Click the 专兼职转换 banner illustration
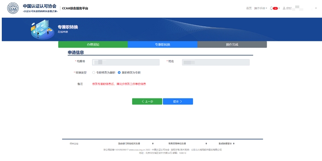Image resolution: width=322 pixels, height=161 pixels. (42, 29)
